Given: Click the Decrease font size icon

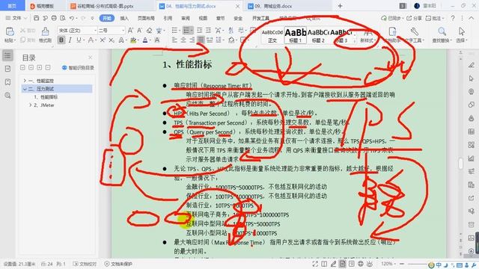Looking at the screenshot, I should 140,30.
